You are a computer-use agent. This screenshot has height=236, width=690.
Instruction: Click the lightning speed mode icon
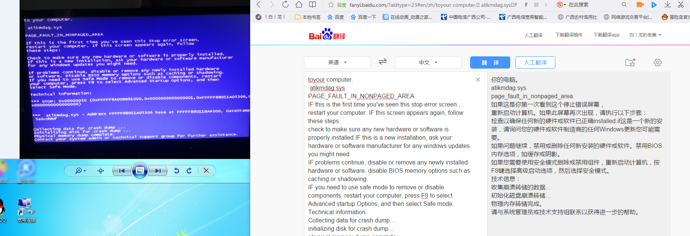(x=526, y=5)
